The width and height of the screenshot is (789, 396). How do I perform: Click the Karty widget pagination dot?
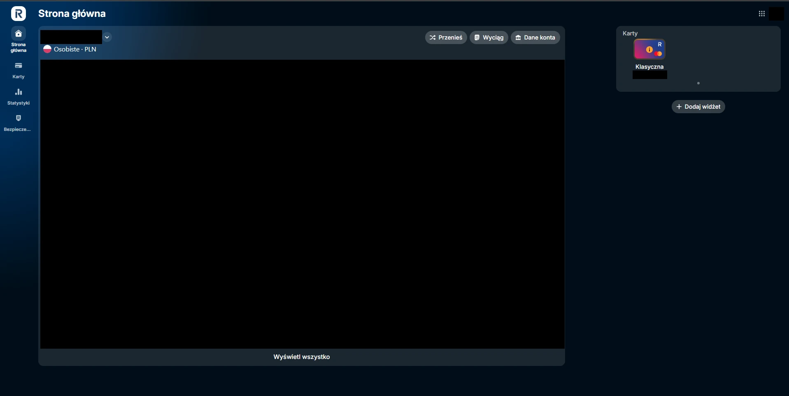[698, 83]
